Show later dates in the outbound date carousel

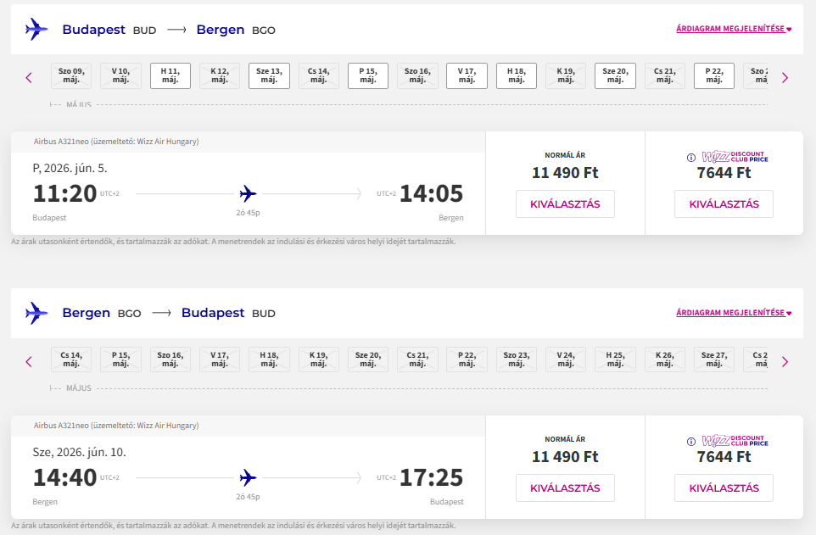pos(785,77)
